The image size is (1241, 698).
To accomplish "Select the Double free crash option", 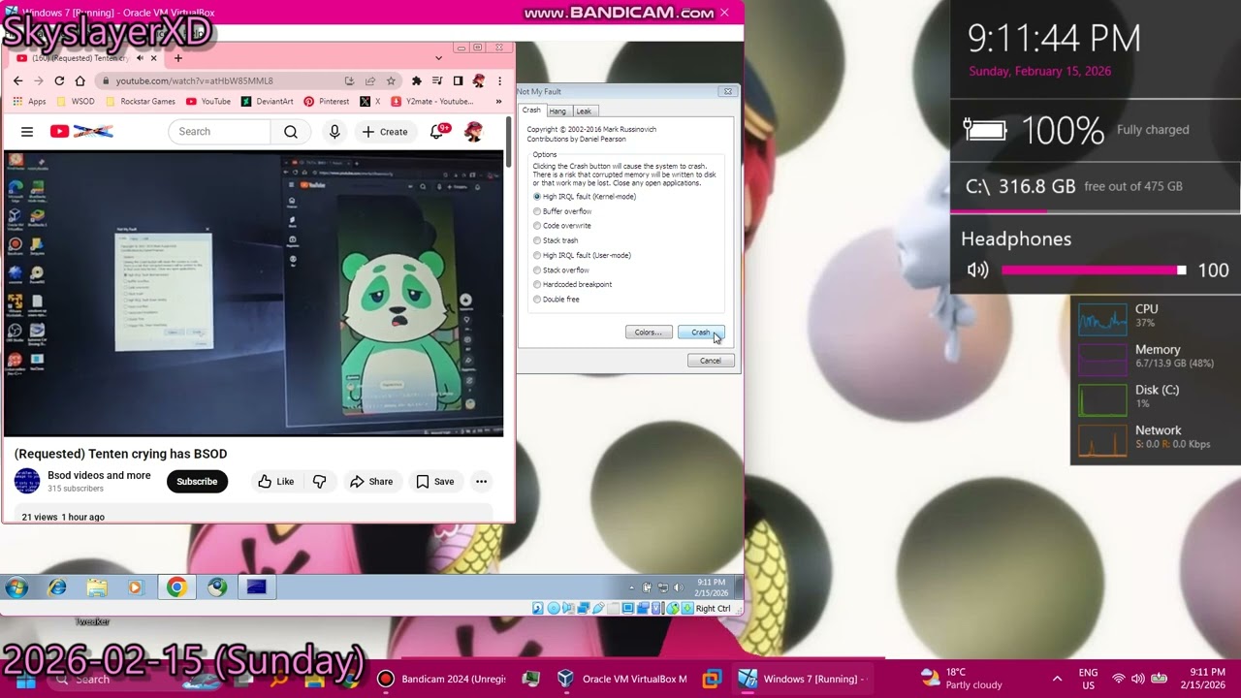I will 557,300.
